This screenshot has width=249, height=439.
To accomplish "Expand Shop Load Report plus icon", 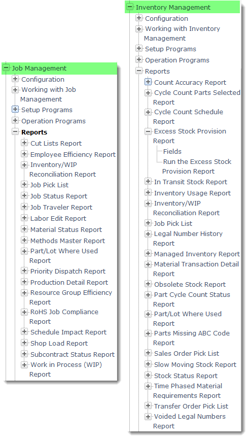I will tap(24, 343).
